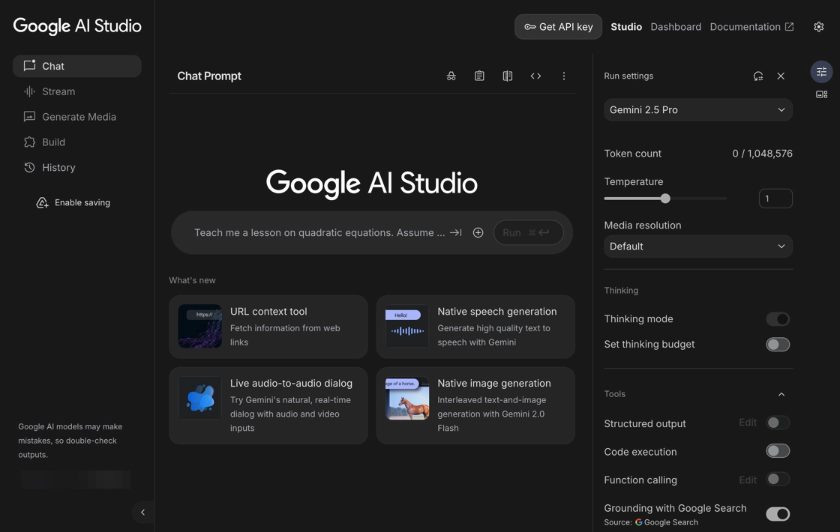
Task: Click the incognito icon in Chat Prompt toolbar
Action: (x=451, y=76)
